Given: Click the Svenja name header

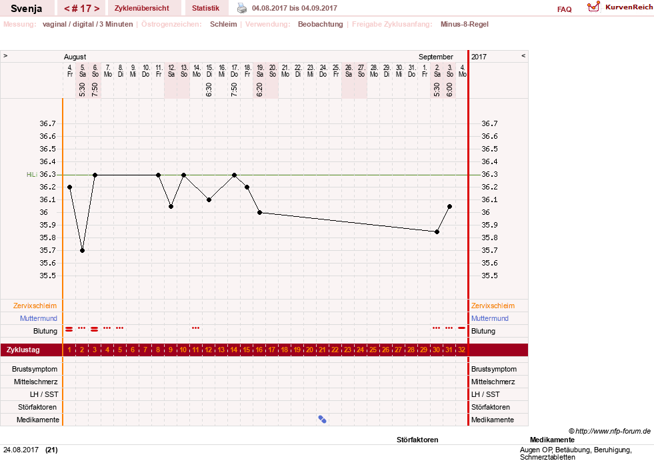Looking at the screenshot, I should point(26,9).
